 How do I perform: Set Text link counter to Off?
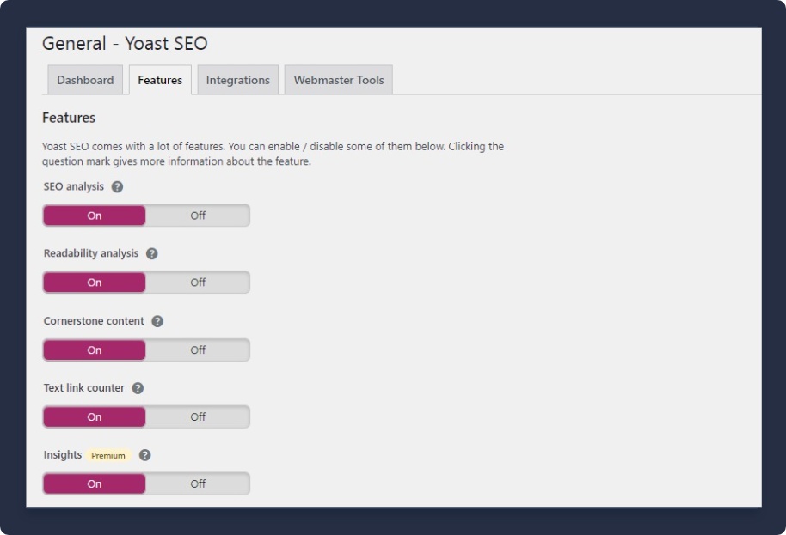[x=198, y=416]
